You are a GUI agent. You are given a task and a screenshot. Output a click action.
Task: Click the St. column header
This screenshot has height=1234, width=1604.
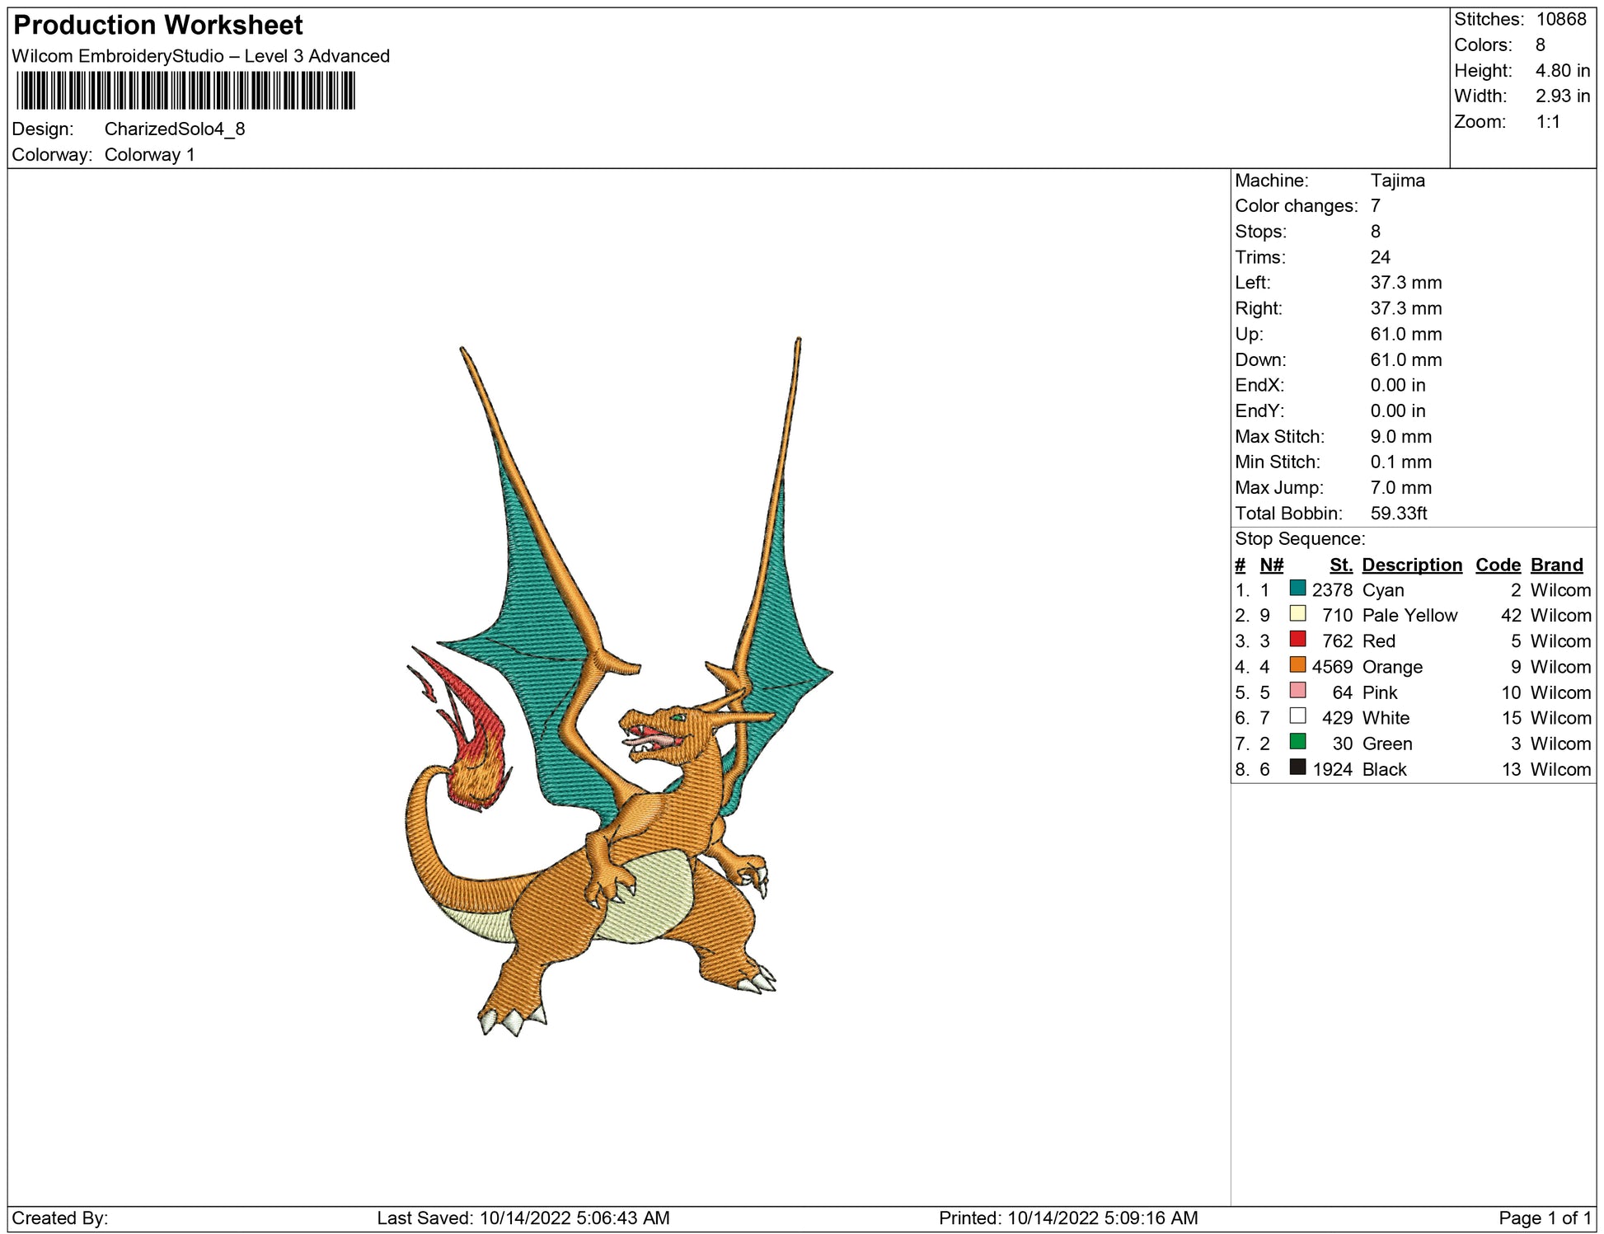tap(1340, 565)
